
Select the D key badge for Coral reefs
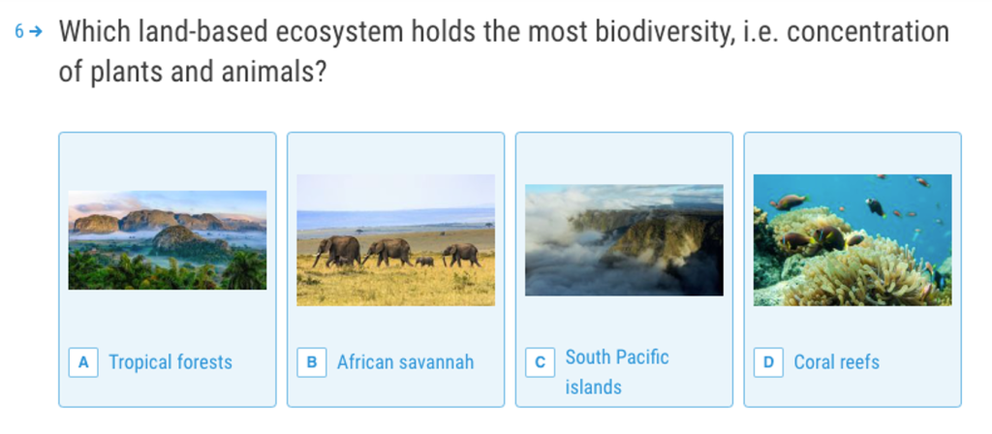point(768,362)
